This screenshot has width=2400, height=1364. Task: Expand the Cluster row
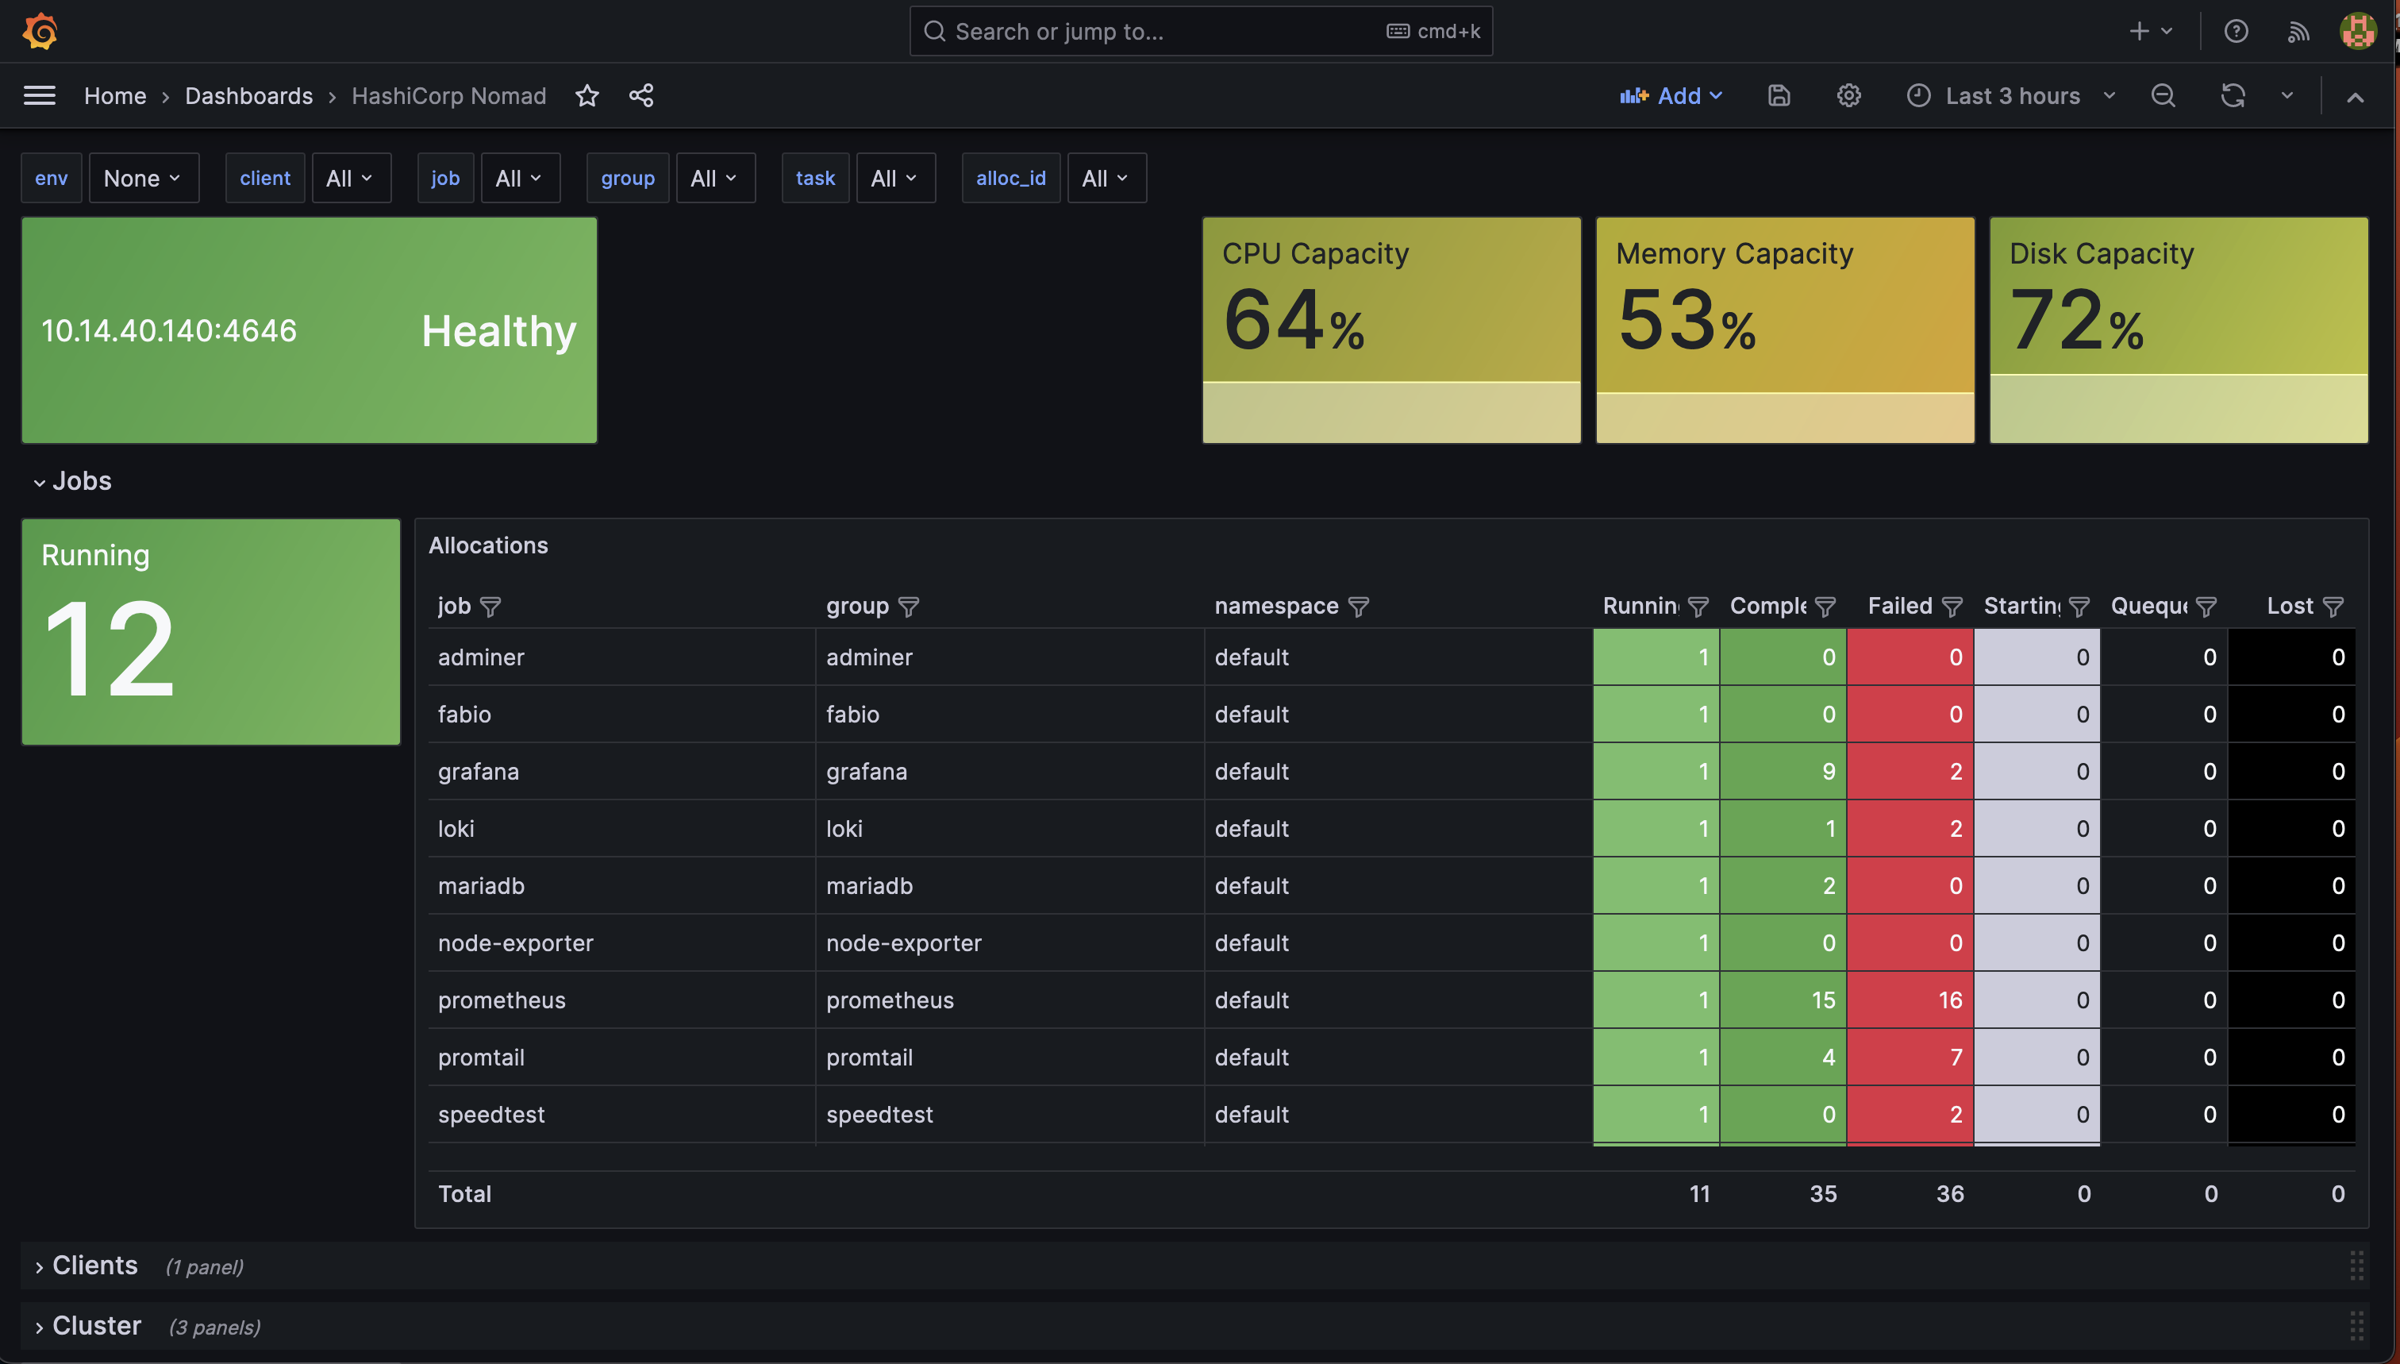point(97,1326)
